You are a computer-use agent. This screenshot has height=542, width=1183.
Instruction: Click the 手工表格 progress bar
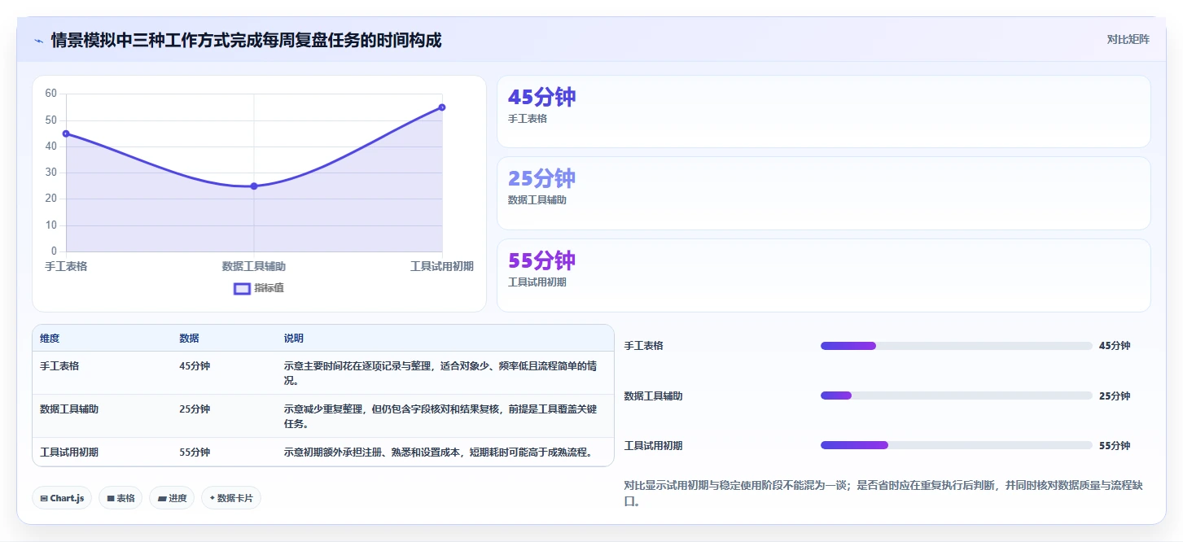pyautogui.click(x=957, y=346)
